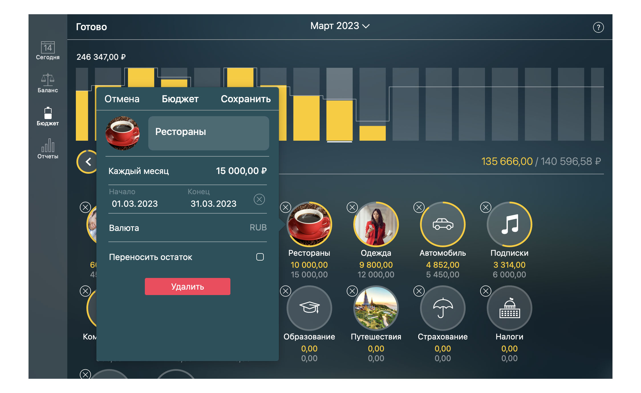This screenshot has height=393, width=641.
Task: Select the Страхование umbrella category
Action: pos(443,308)
